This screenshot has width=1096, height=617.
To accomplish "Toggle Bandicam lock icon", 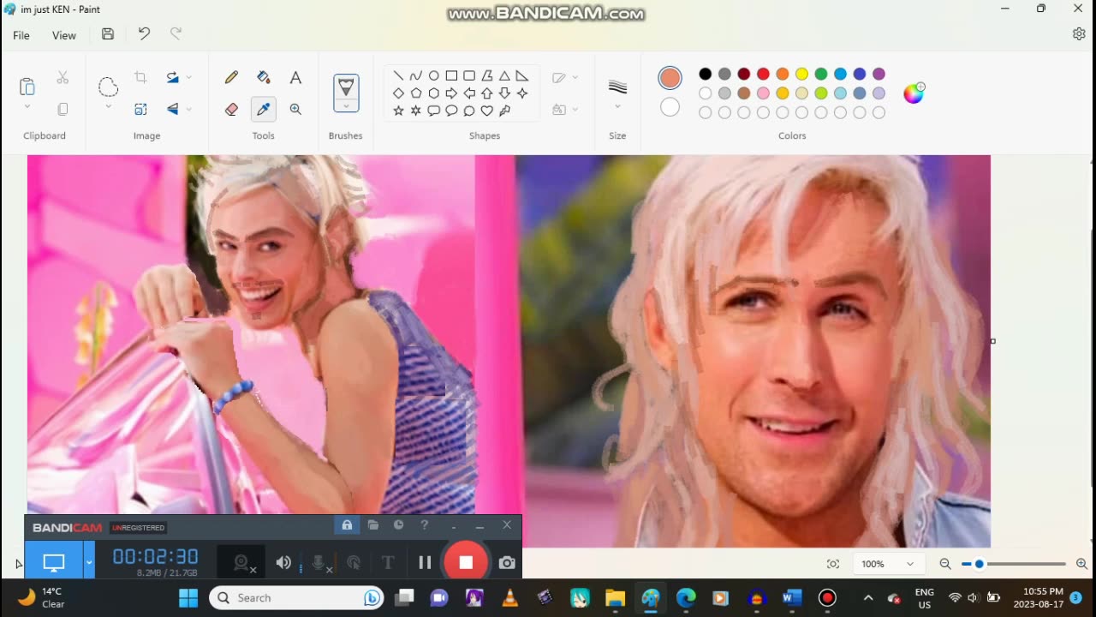I will point(347,525).
